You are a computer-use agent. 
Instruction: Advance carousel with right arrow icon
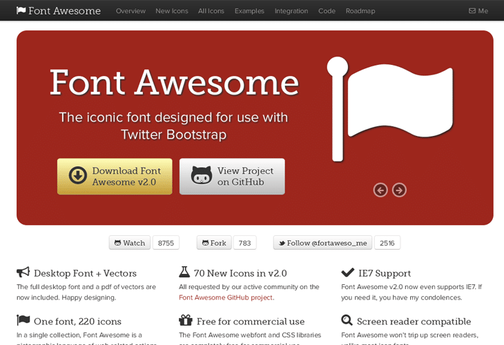399,190
